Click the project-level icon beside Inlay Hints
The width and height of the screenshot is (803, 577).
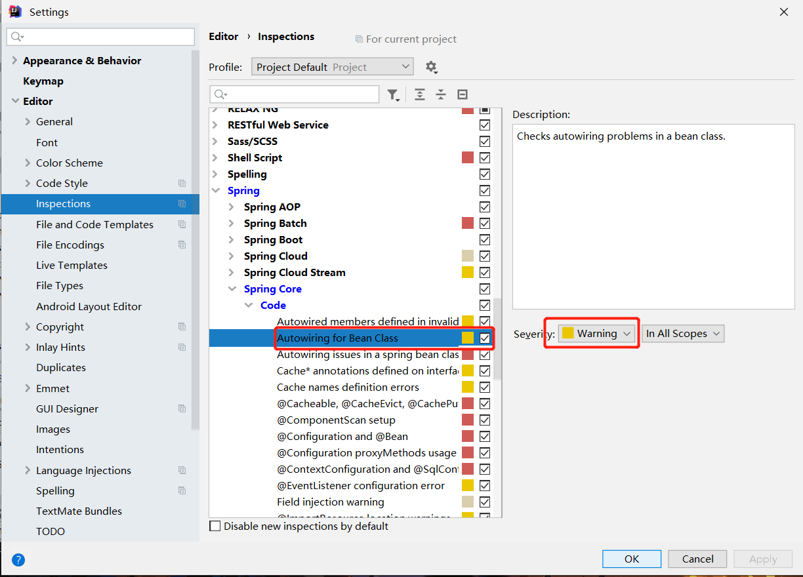182,347
